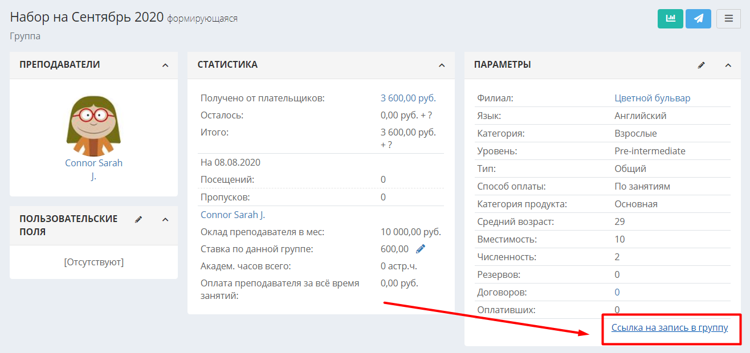Screen dimensions: 750x353
Task: Click the Осталось value 0,00 руб. + ?
Action: [x=406, y=115]
